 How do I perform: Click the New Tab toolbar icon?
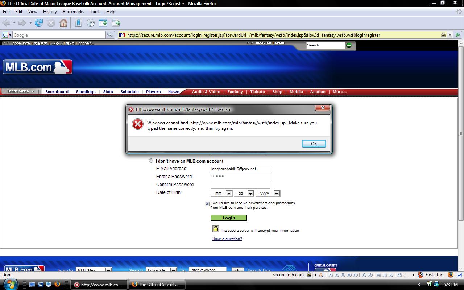coord(116,23)
